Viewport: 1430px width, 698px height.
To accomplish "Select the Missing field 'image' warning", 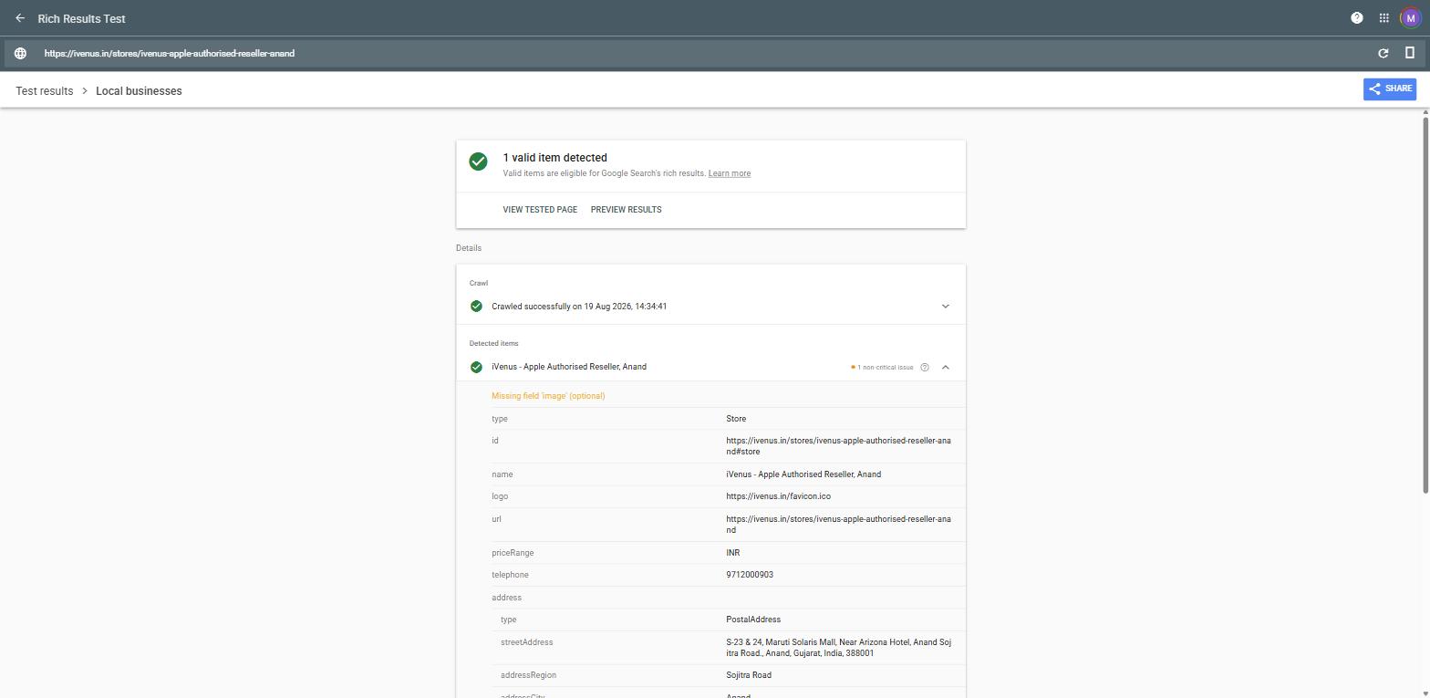I will click(548, 396).
